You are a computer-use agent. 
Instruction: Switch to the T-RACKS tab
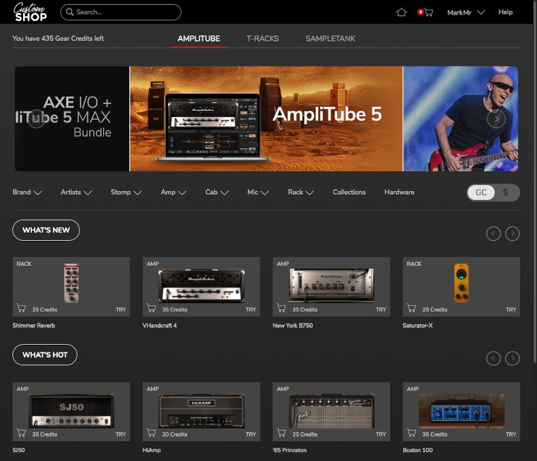(x=262, y=39)
